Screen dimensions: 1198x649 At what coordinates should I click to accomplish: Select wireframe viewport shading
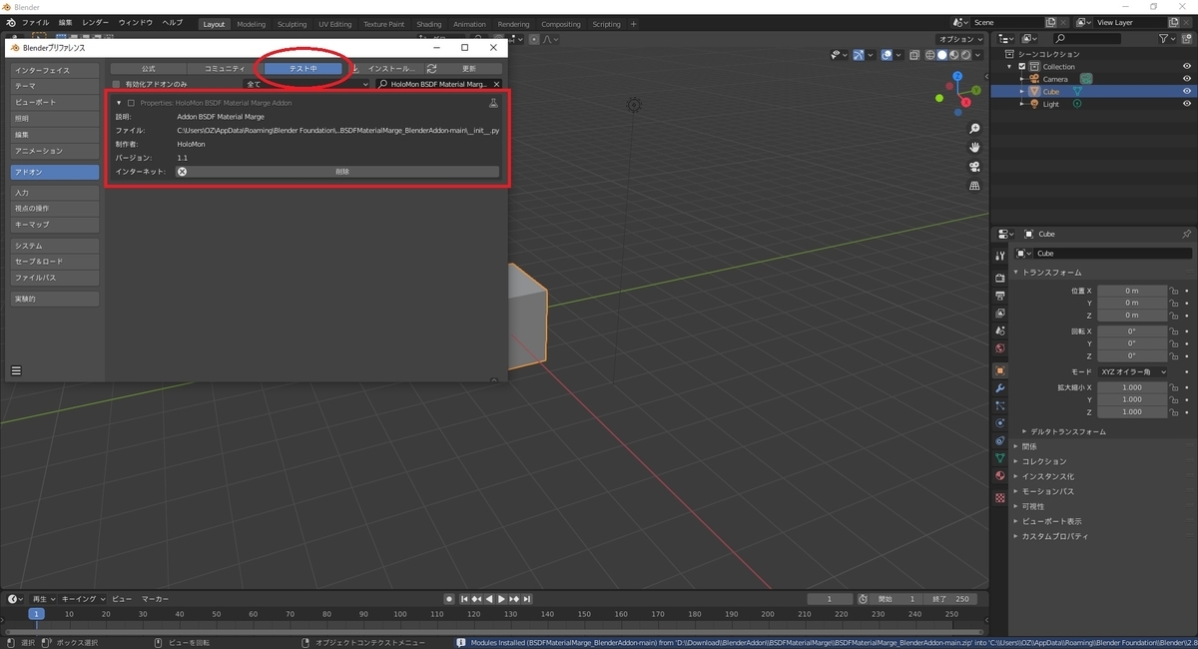click(930, 55)
